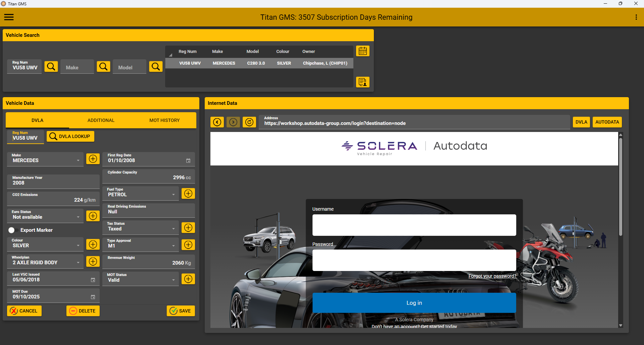Open the vertical three-dot options menu

(x=636, y=17)
